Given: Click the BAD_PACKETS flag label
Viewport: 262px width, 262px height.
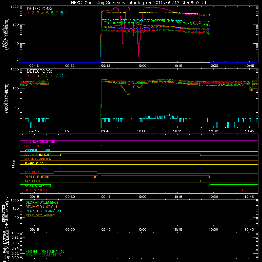Looking at the screenshot, I should pyautogui.click(x=36, y=190).
